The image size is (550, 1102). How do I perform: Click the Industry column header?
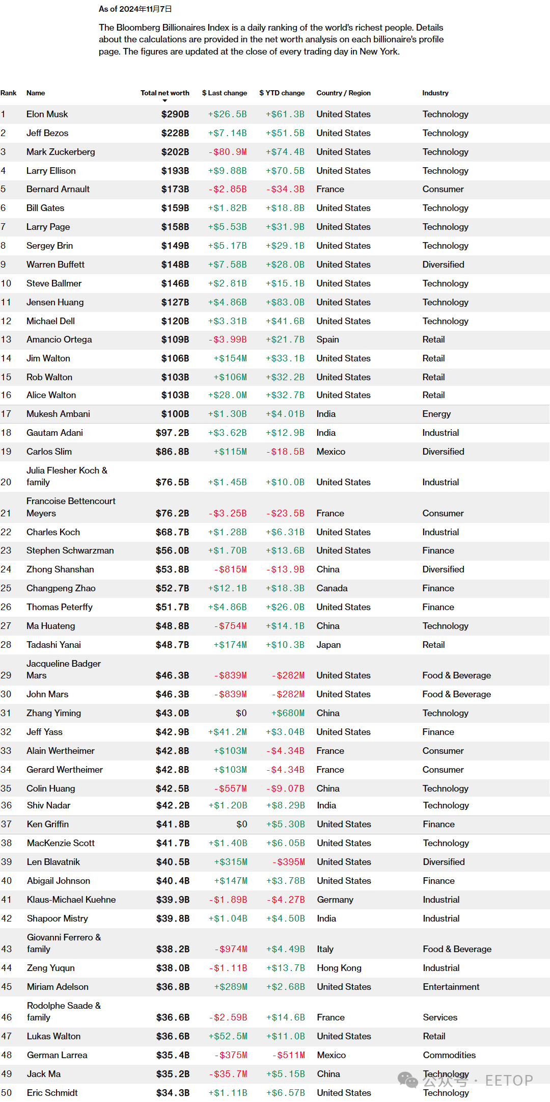coord(435,93)
